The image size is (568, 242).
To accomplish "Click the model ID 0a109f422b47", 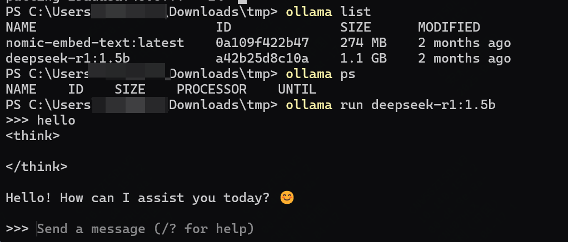I will (x=262, y=43).
